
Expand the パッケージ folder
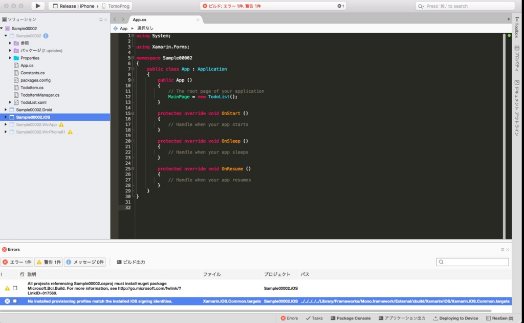coord(10,51)
